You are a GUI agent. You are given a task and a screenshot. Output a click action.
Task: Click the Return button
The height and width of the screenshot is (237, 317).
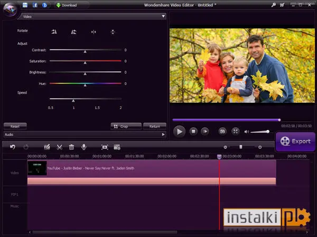tap(155, 126)
